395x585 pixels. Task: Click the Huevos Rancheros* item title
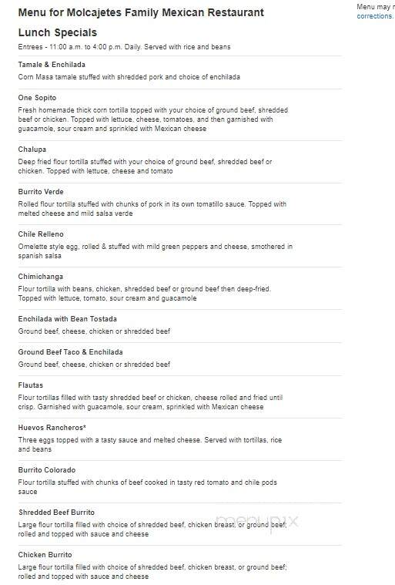[52, 428]
